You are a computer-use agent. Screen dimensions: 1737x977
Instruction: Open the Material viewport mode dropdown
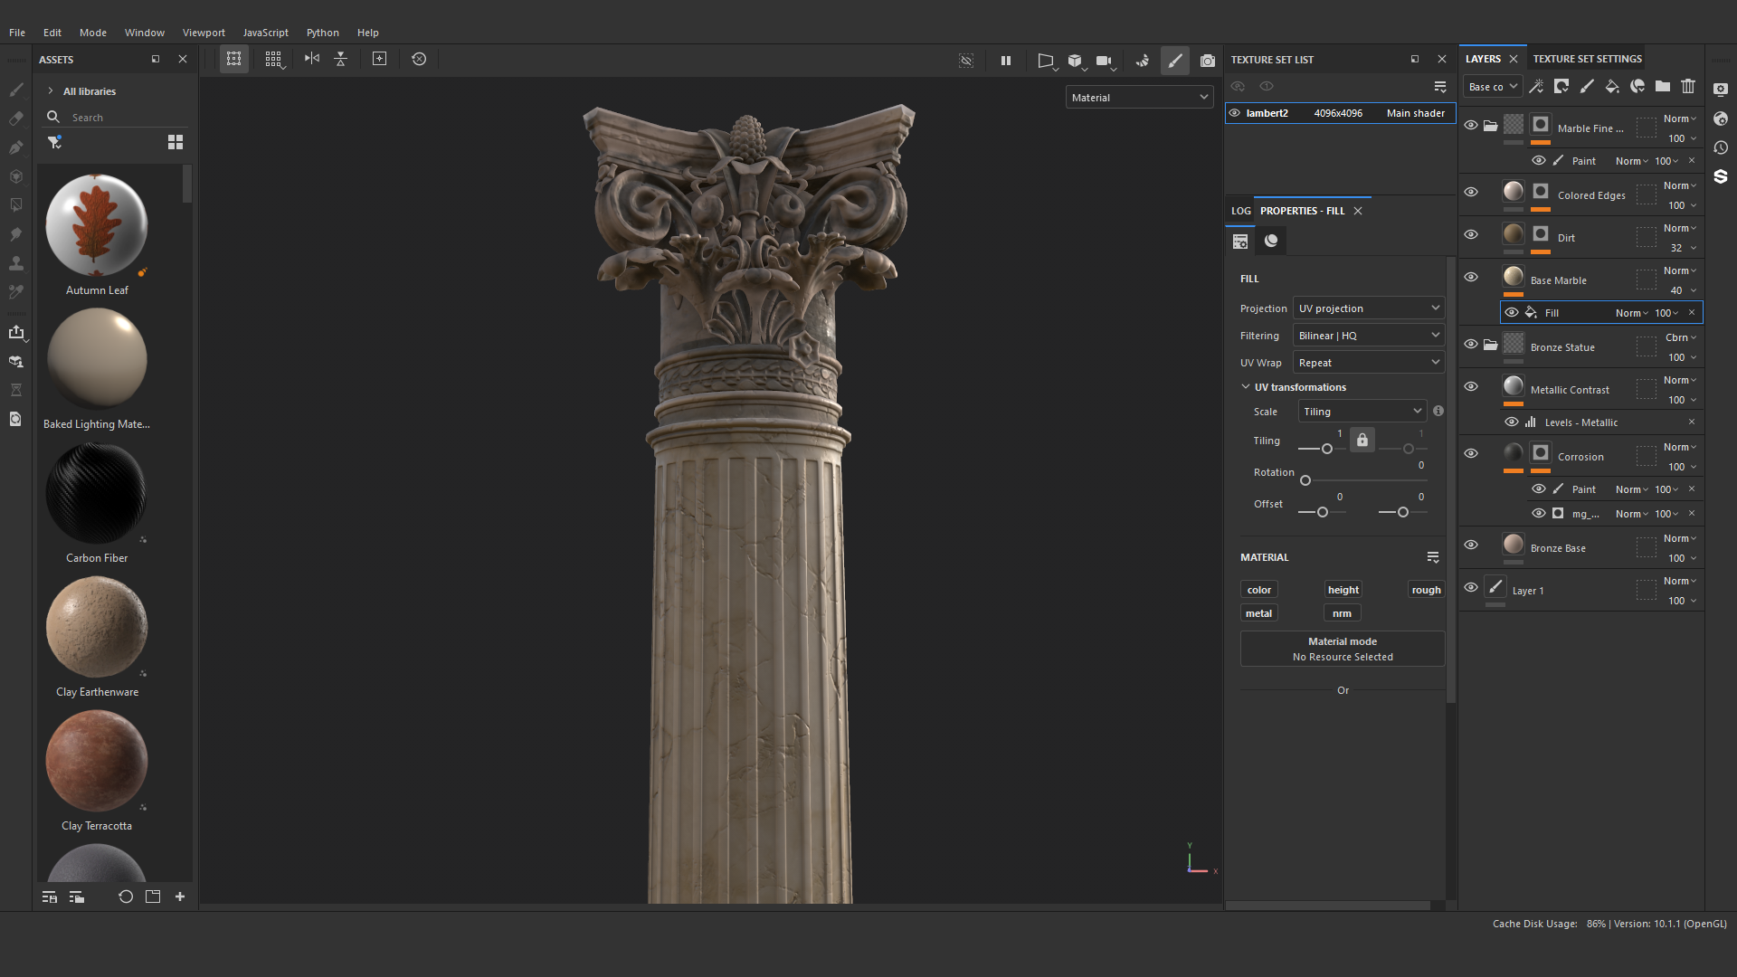pyautogui.click(x=1139, y=98)
